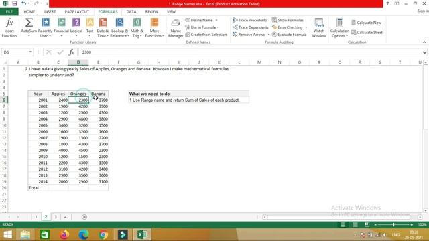Viewport: 429px width, 241px height.
Task: Zoom in with plus button
Action: [412, 225]
